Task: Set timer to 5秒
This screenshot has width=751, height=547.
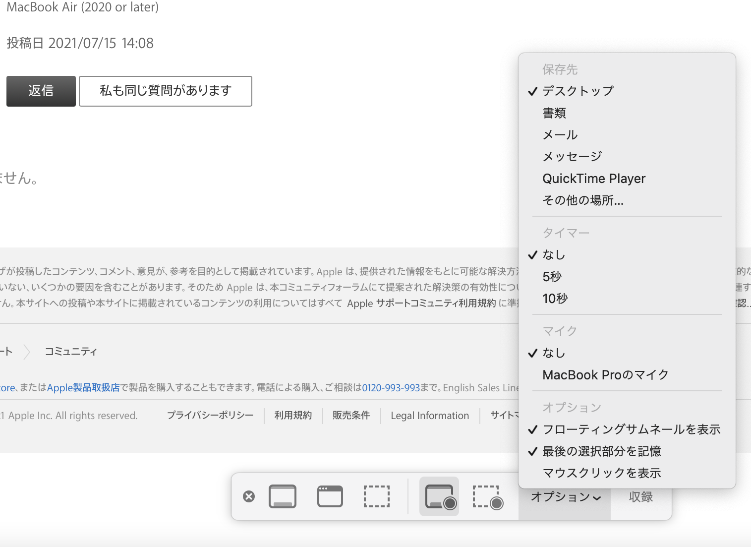Action: [552, 277]
